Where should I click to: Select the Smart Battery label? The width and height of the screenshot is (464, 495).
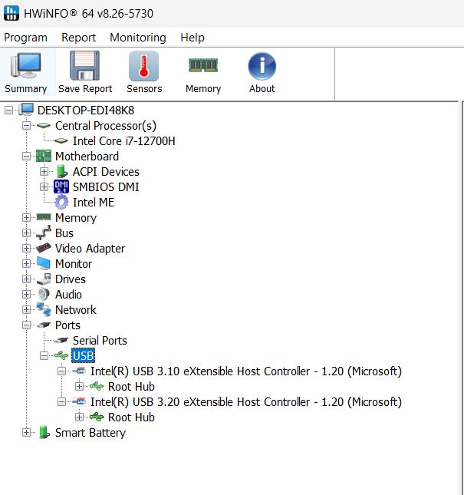90,433
